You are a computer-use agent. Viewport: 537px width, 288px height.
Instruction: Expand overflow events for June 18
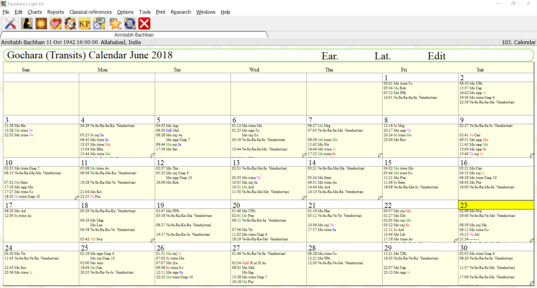(x=153, y=241)
